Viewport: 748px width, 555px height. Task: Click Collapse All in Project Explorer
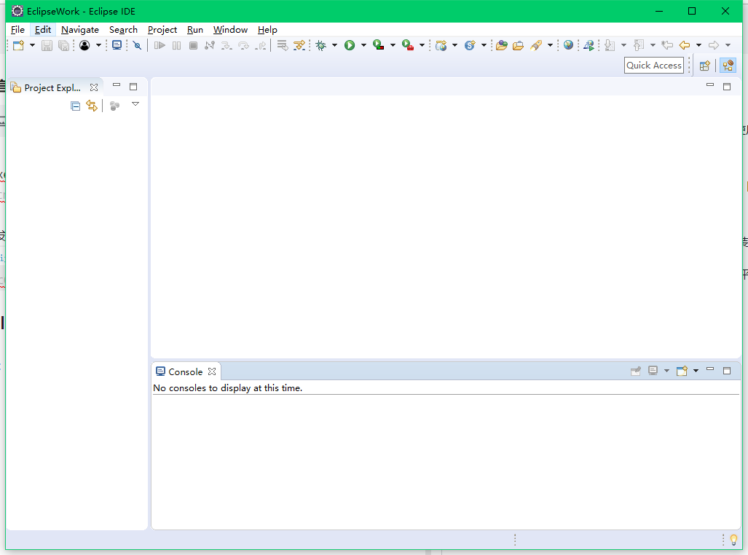[75, 106]
